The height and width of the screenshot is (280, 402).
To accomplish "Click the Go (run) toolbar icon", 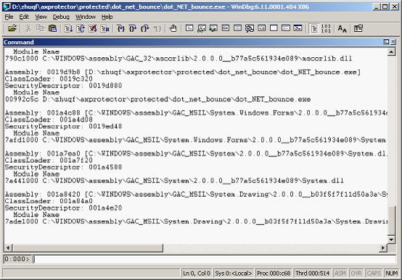I will [68, 28].
